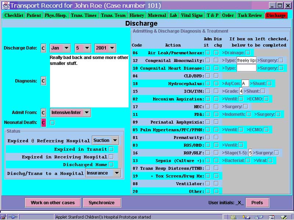Open Prefs
The image size is (294, 220).
[x=257, y=202]
